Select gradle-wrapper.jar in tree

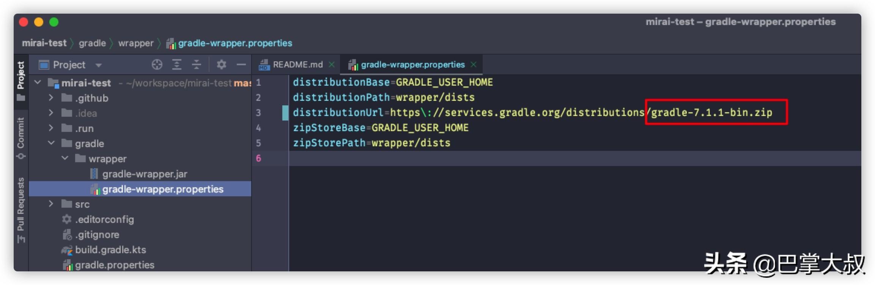[140, 174]
